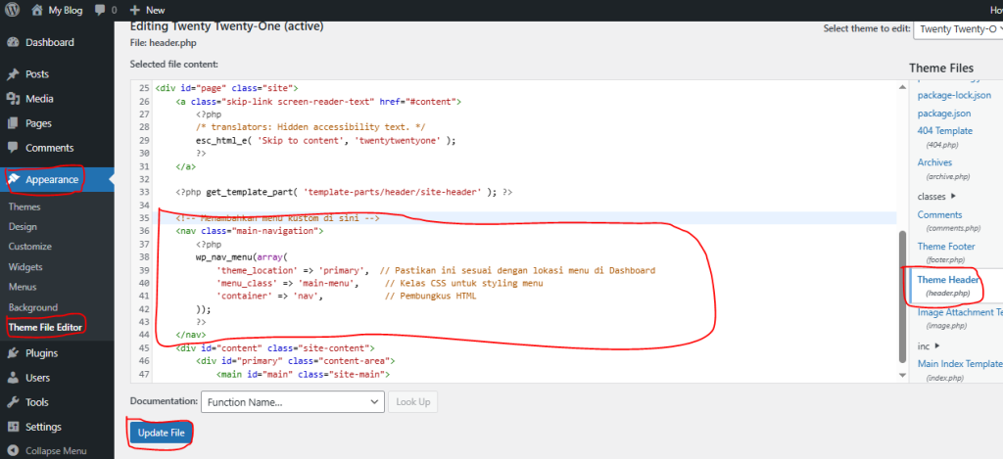Open the Select theme to edit dropdown
Image resolution: width=1003 pixels, height=459 pixels.
tap(958, 28)
